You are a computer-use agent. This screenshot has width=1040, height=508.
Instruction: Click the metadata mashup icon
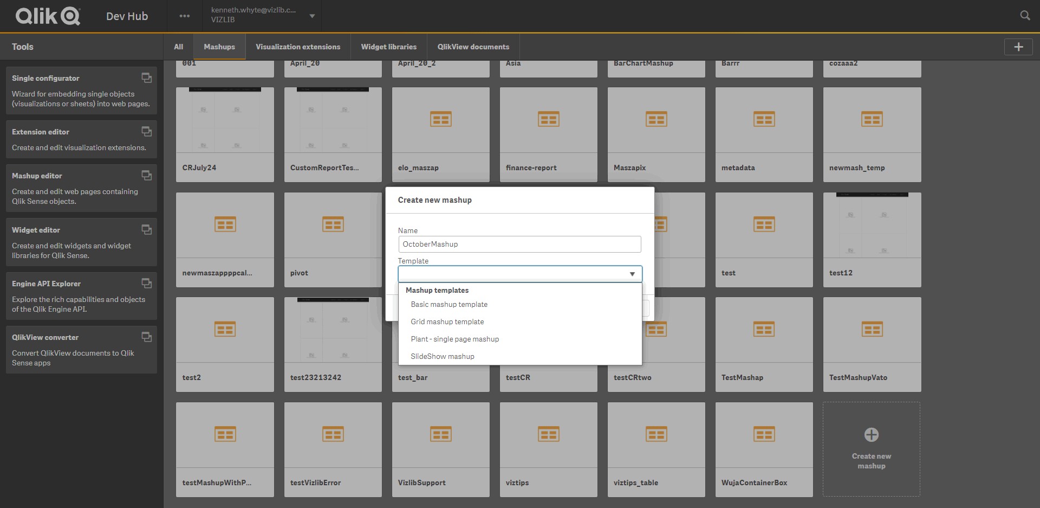point(764,119)
